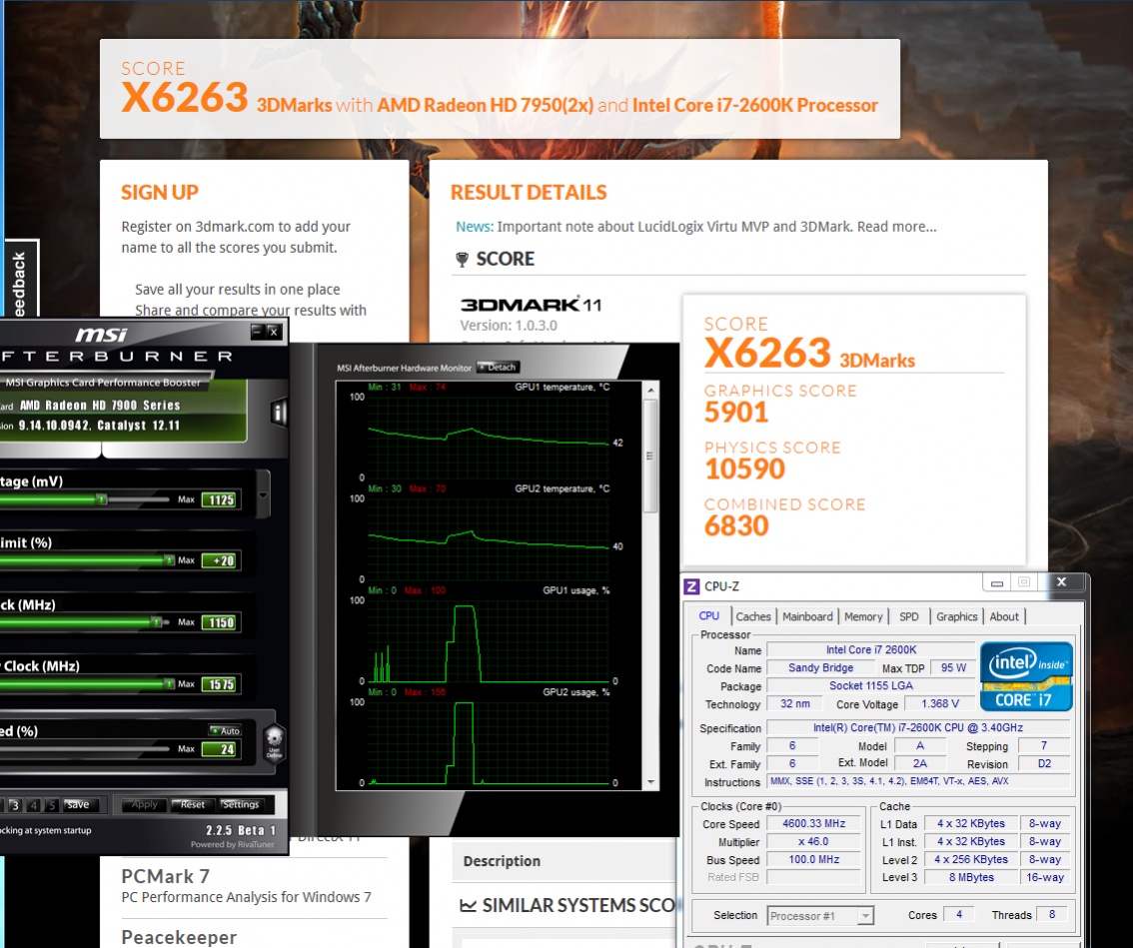
Task: Click the core voltage value field 1125
Action: pyautogui.click(x=221, y=500)
